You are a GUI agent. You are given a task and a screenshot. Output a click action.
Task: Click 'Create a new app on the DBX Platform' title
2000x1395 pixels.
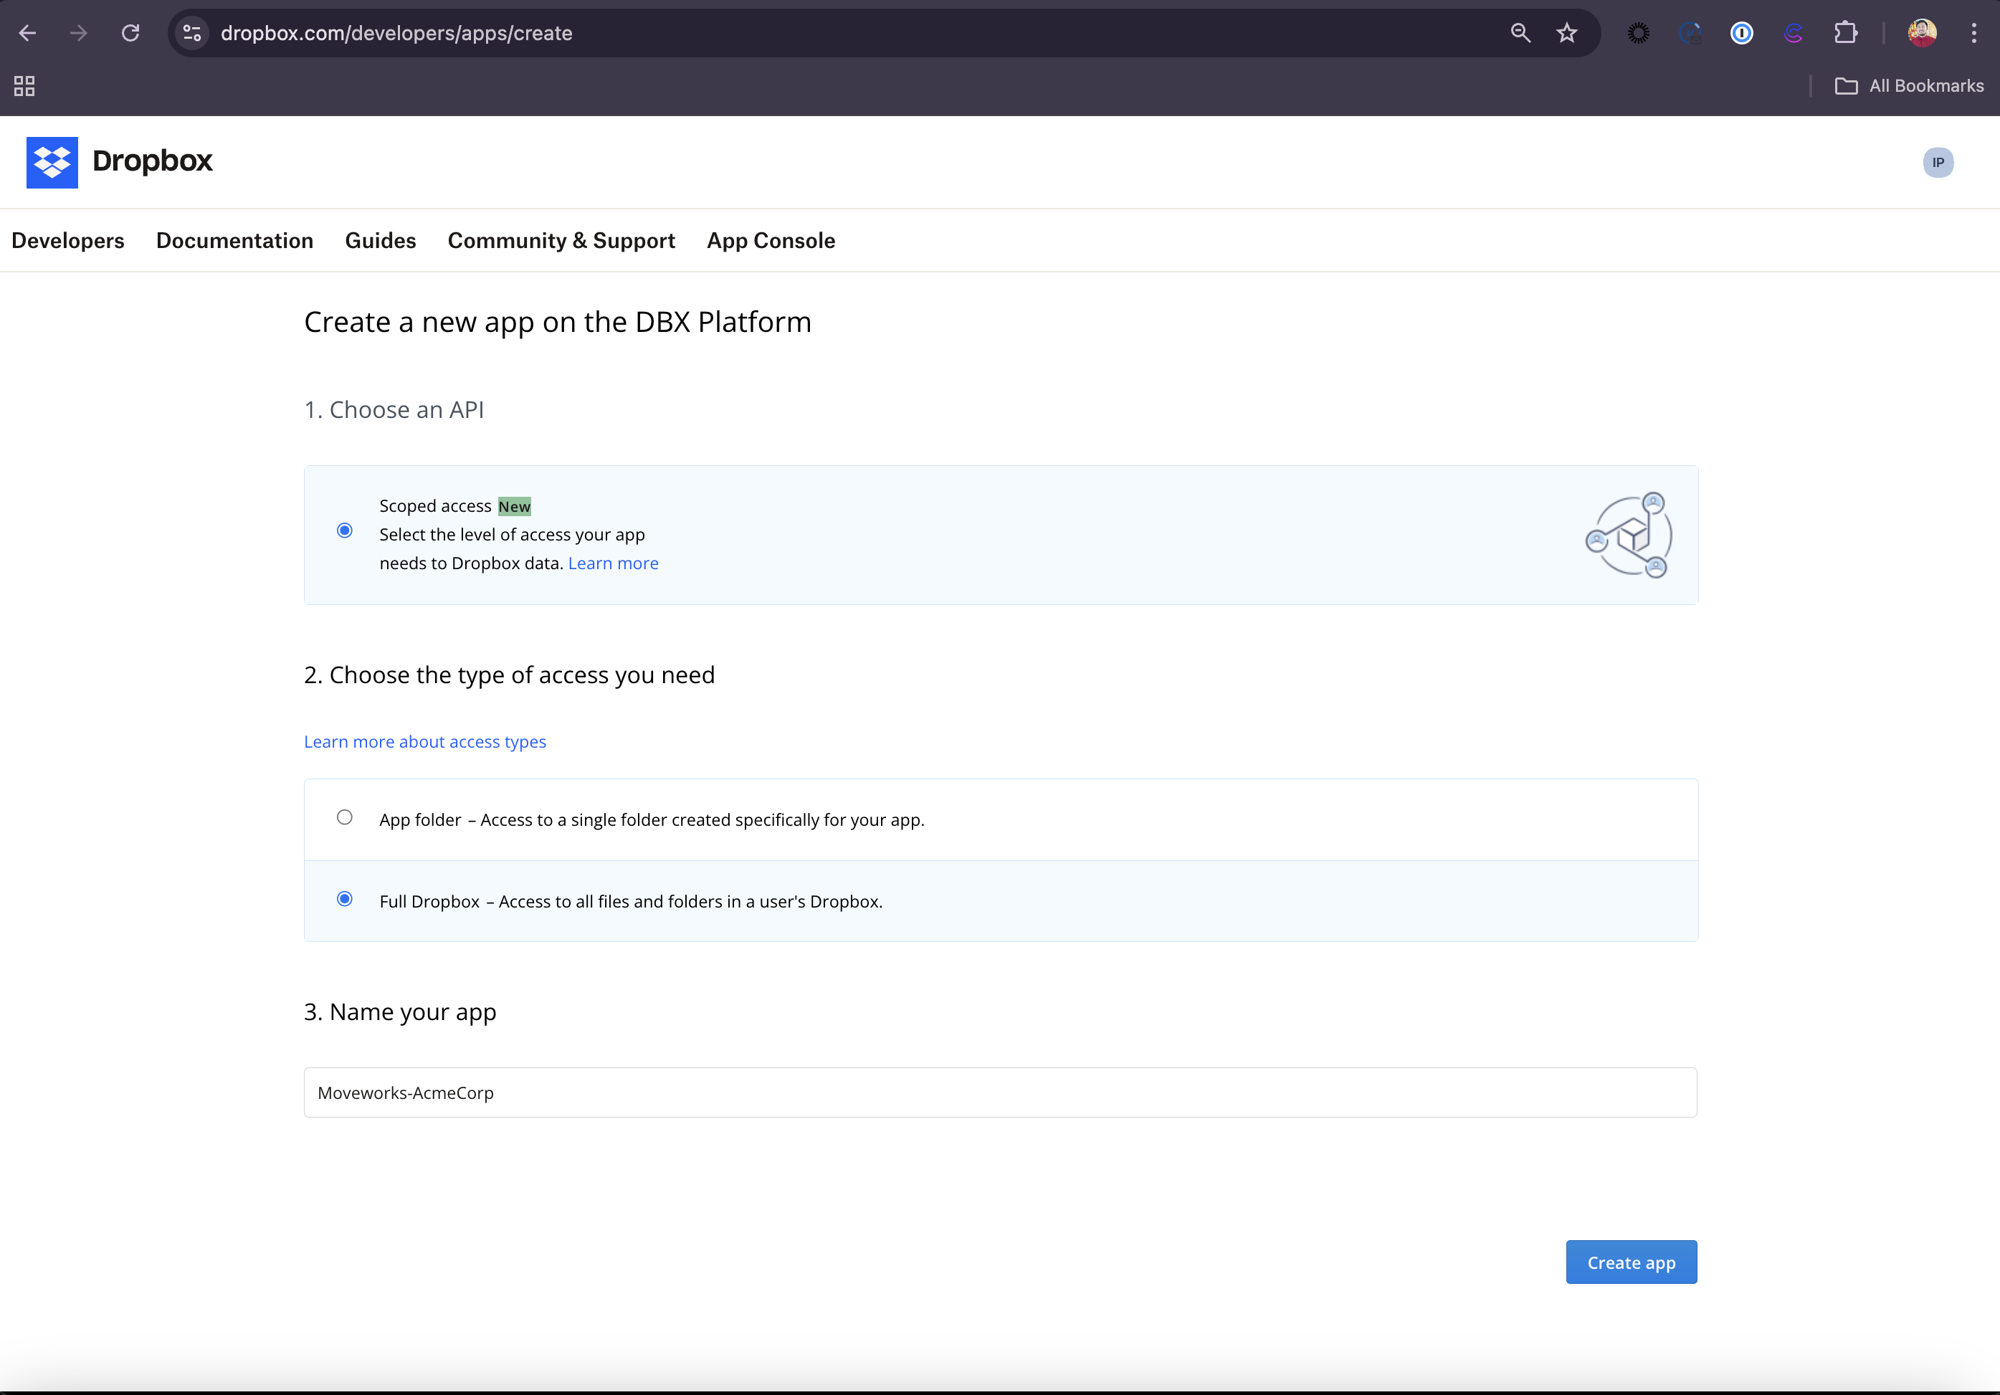tap(558, 322)
